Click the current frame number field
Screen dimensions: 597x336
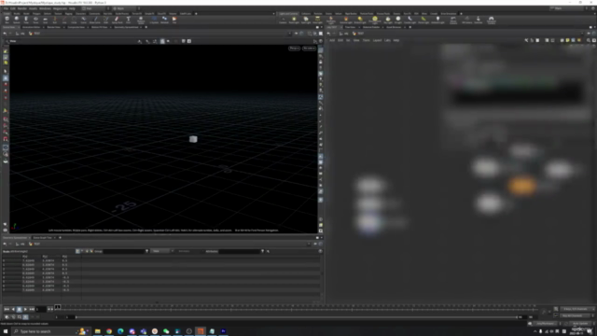[41, 309]
